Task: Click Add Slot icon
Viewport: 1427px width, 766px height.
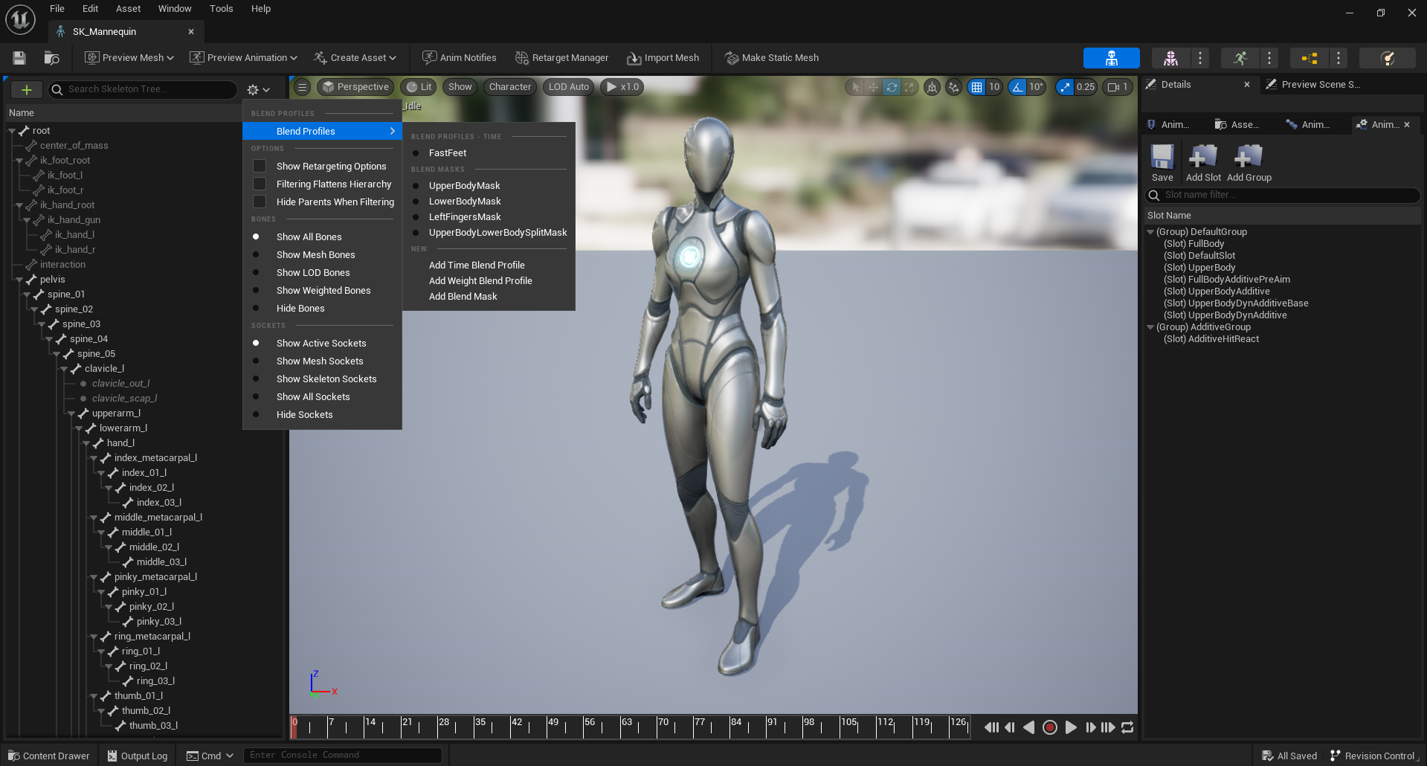Action: pyautogui.click(x=1203, y=163)
